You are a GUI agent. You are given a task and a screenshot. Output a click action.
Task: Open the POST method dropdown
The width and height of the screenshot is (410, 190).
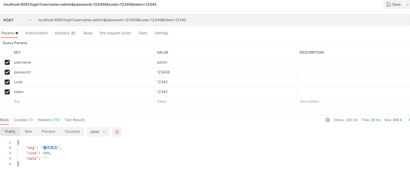[18, 20]
